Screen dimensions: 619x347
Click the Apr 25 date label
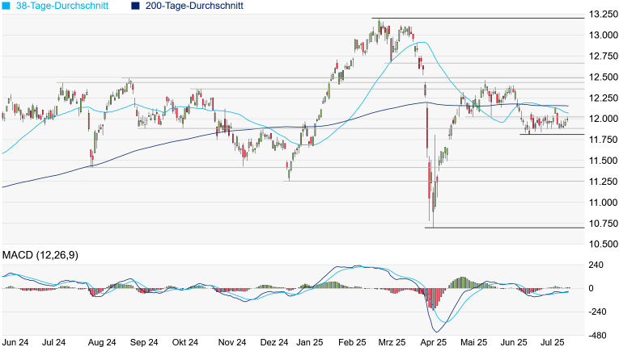(x=434, y=342)
